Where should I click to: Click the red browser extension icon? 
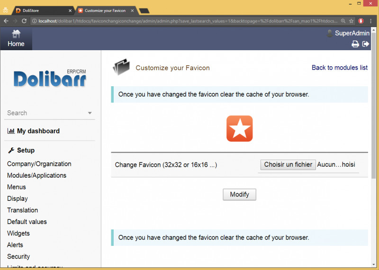pos(361,21)
